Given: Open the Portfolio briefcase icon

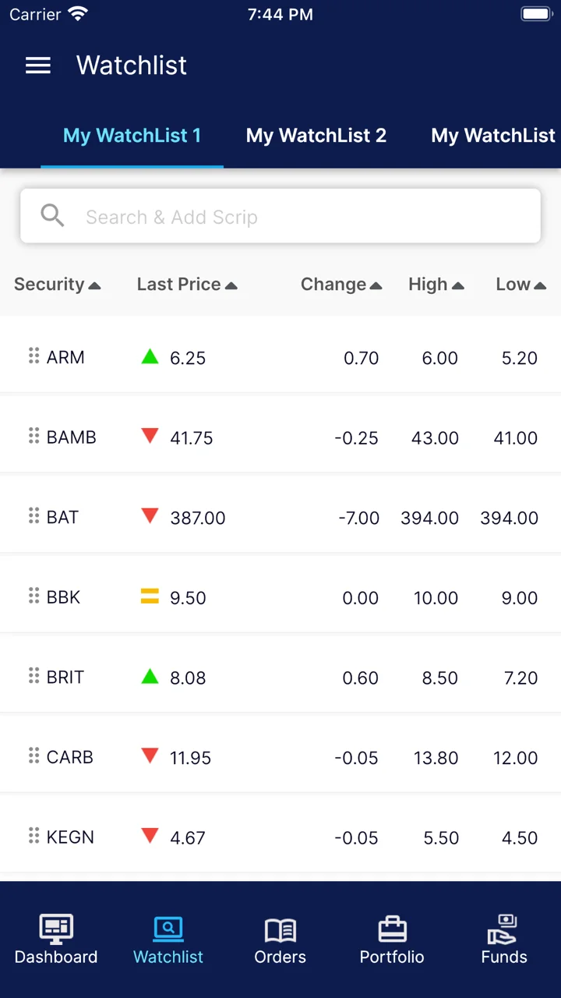Looking at the screenshot, I should [x=392, y=929].
